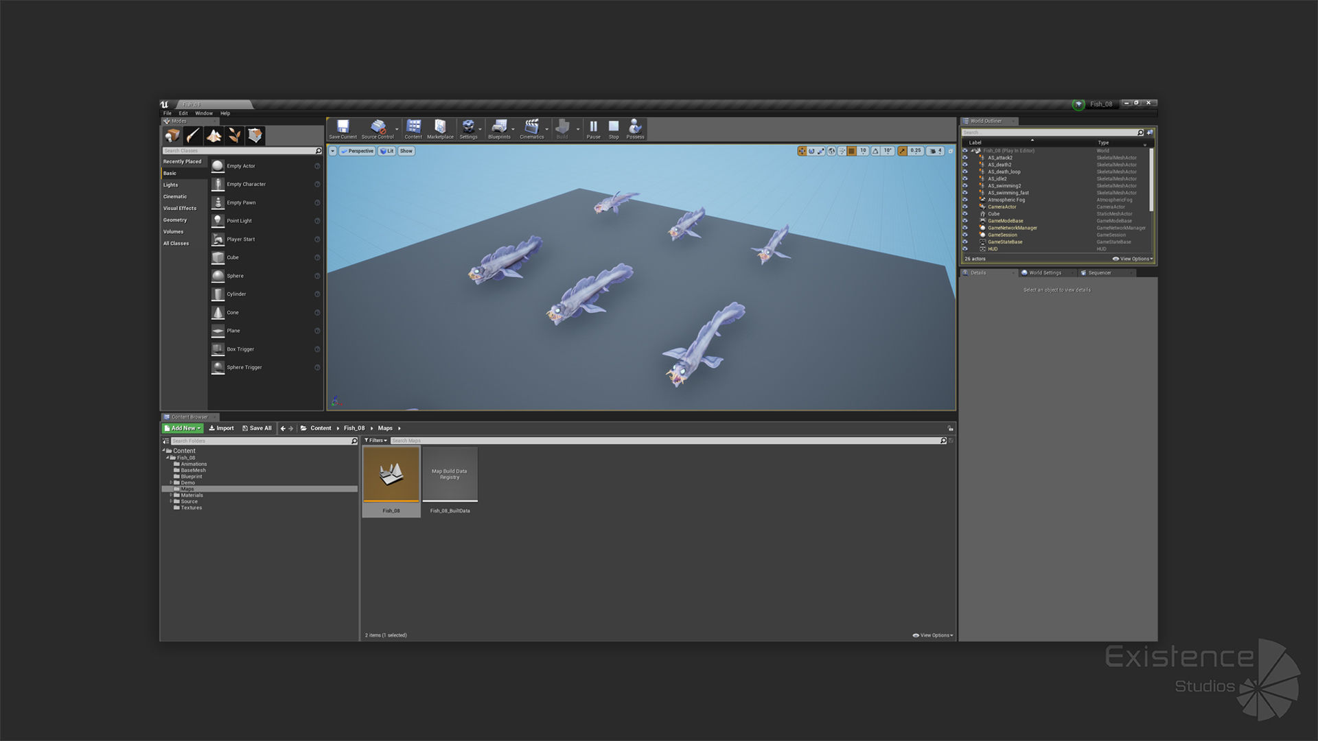Open the Cinematics toolbar icon

(x=531, y=128)
